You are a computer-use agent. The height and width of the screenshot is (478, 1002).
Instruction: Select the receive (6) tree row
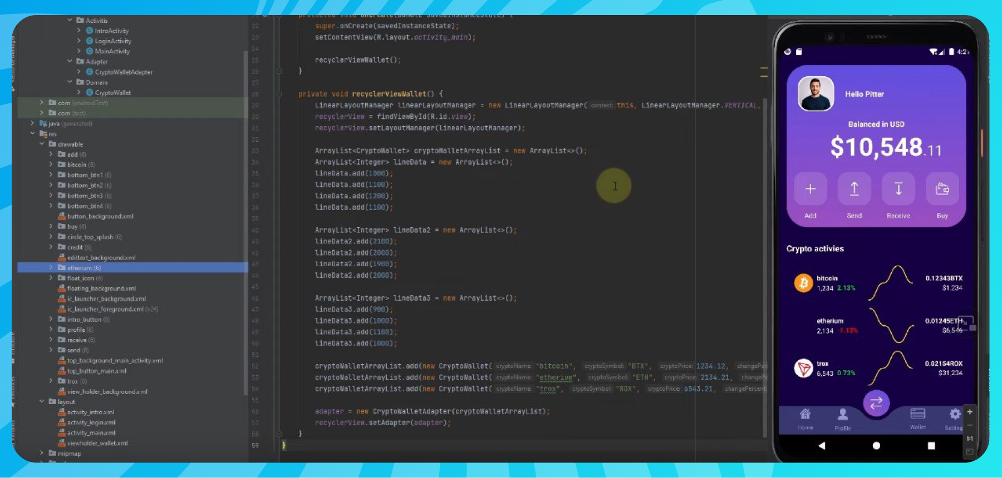(x=132, y=340)
